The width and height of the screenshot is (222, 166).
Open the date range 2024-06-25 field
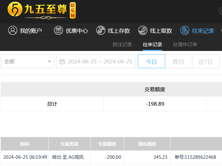96,61
